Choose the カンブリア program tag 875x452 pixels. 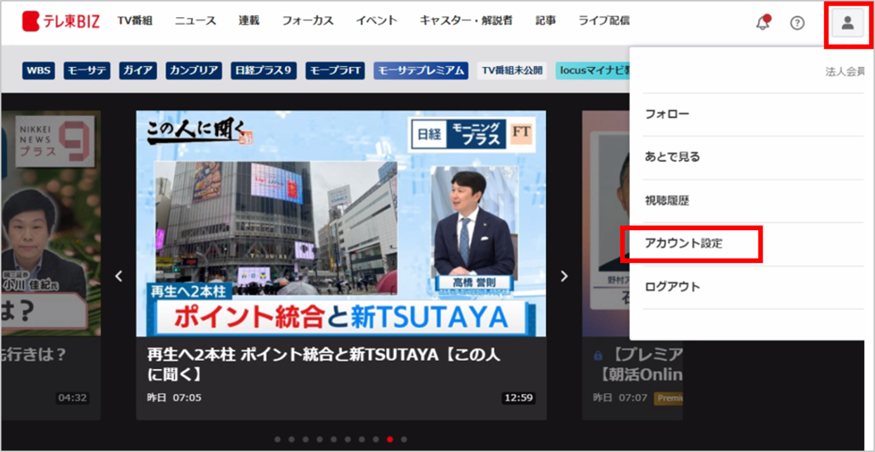click(x=194, y=70)
